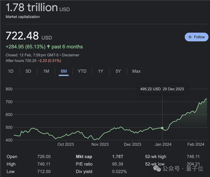Switch chart to YTD range
This screenshot has height=177, width=210.
click(x=82, y=71)
